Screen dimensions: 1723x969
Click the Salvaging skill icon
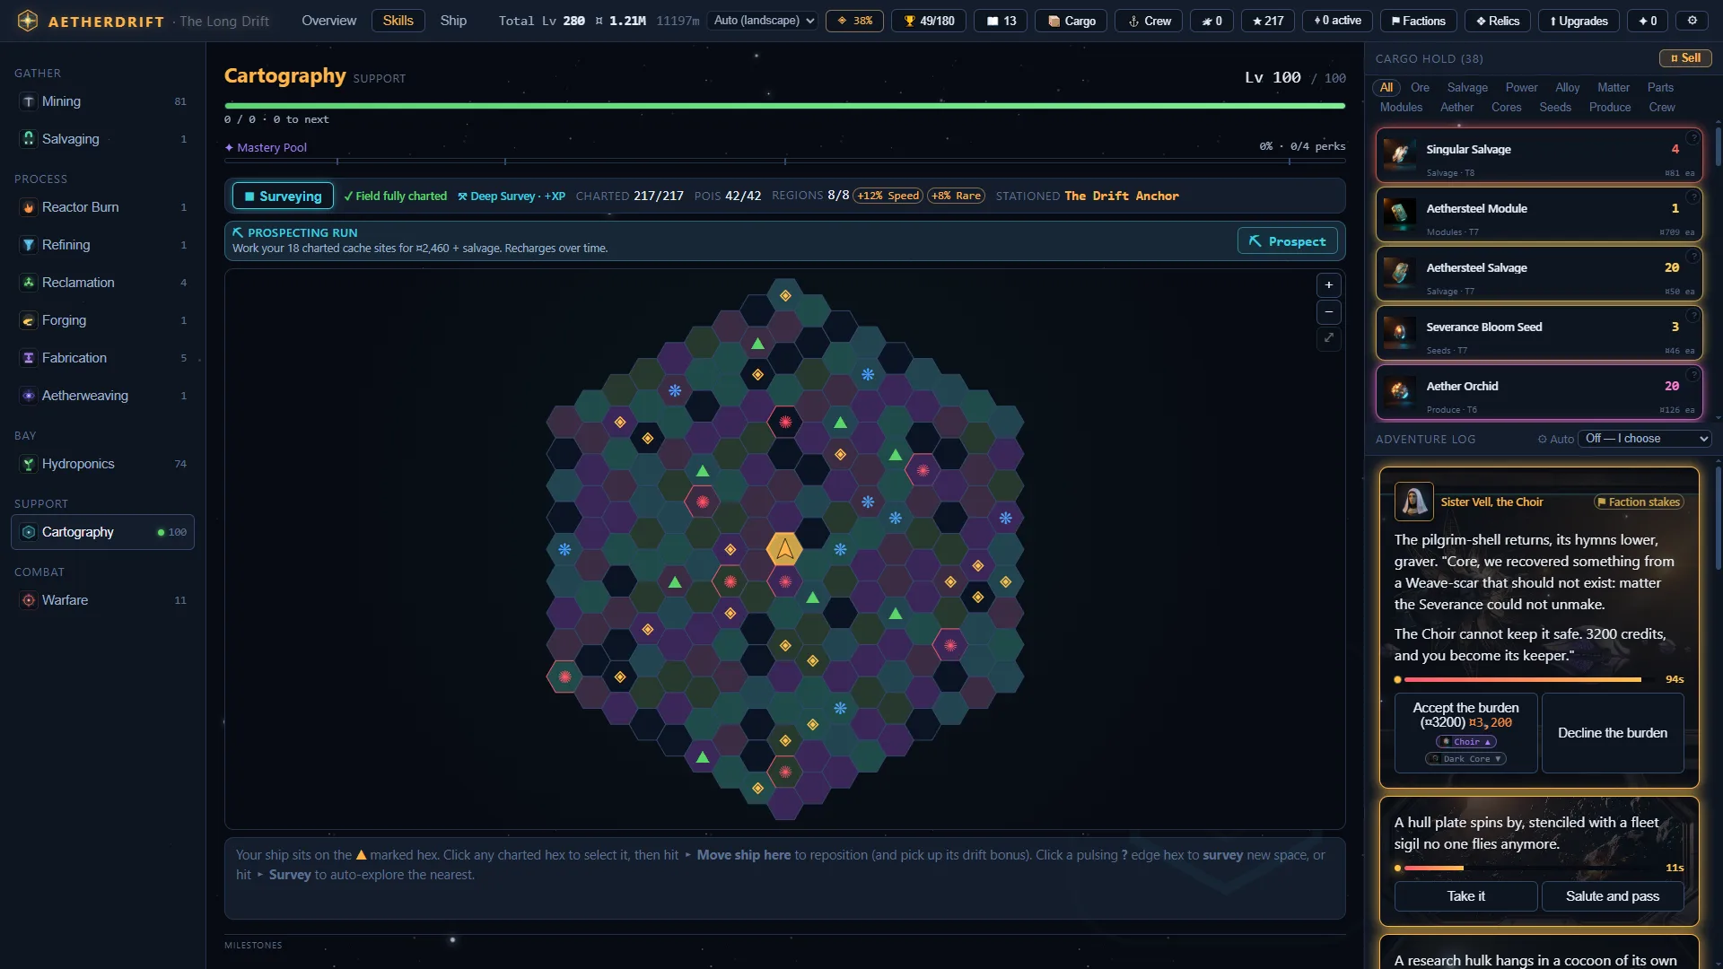pos(29,139)
